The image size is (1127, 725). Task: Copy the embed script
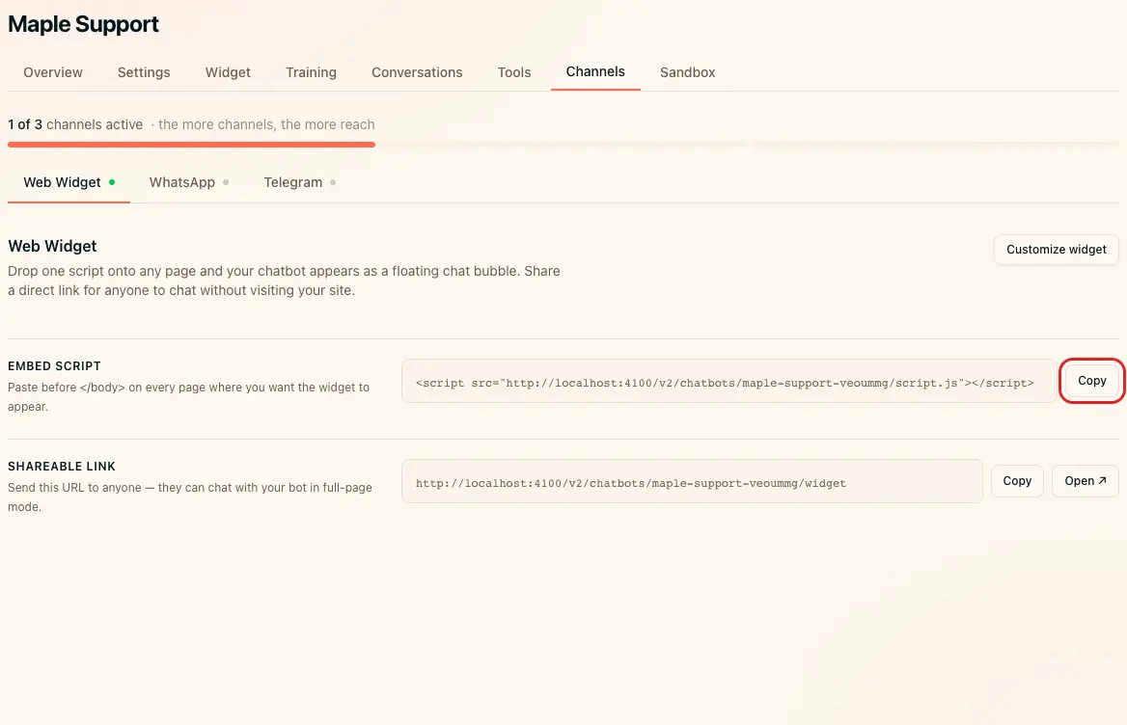[x=1092, y=381]
